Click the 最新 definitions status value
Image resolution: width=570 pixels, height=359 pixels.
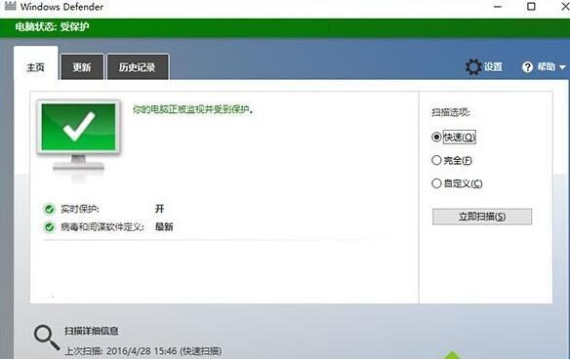tap(164, 226)
